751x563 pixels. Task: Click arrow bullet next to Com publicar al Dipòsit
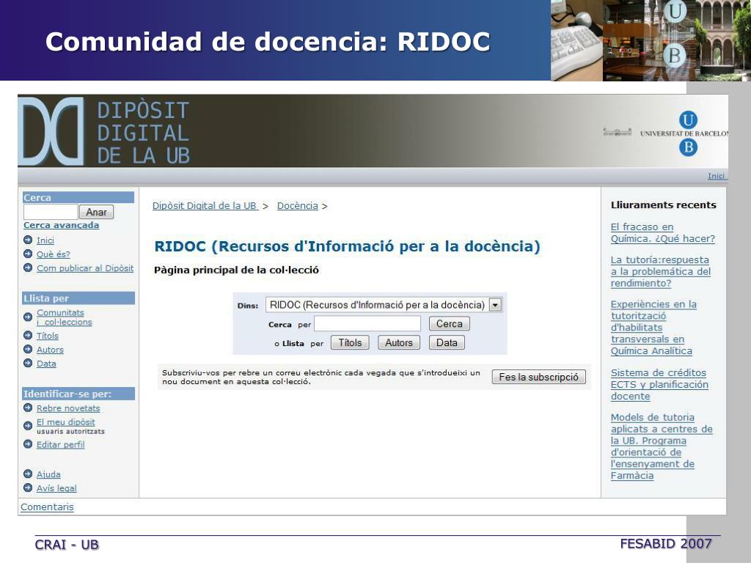pyautogui.click(x=28, y=268)
